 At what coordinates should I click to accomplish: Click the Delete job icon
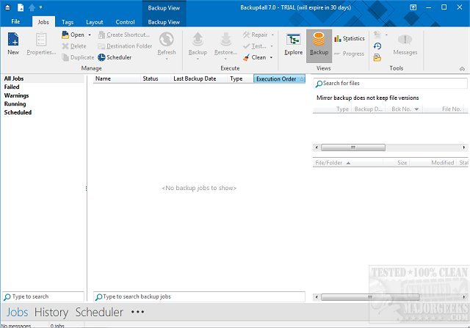(x=65, y=46)
